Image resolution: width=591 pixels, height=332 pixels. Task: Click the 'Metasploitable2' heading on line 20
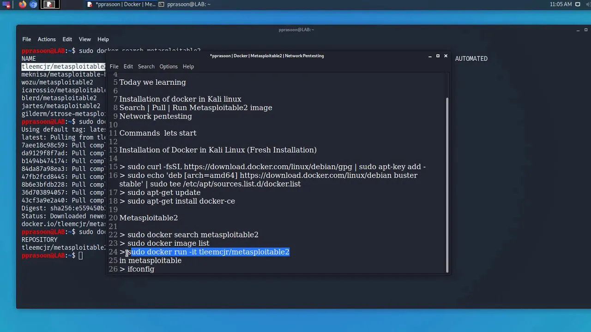149,218
